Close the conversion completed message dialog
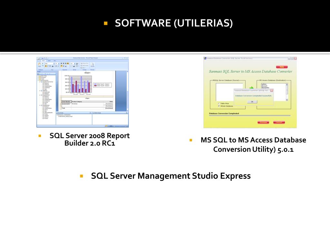 click(272, 90)
